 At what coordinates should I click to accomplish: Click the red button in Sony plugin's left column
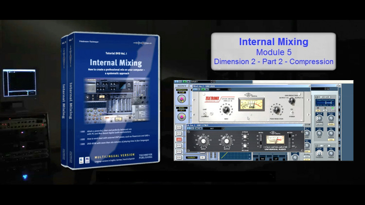coord(179,139)
